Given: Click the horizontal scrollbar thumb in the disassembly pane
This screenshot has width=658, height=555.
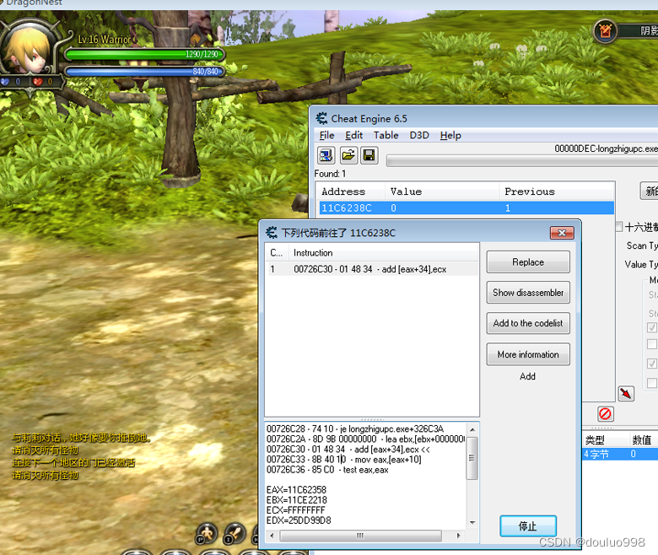Looking at the screenshot, I should (360, 536).
